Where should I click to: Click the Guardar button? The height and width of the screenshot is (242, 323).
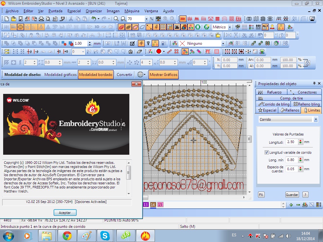(292, 195)
